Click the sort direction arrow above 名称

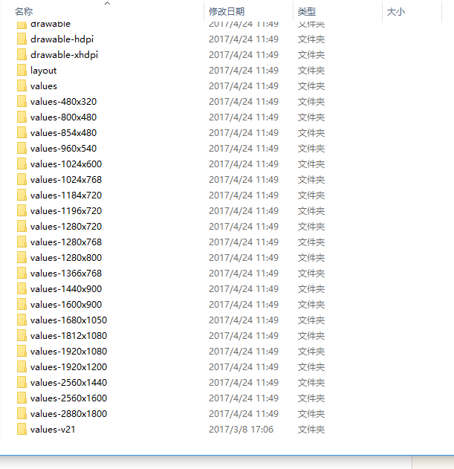coord(107,3)
